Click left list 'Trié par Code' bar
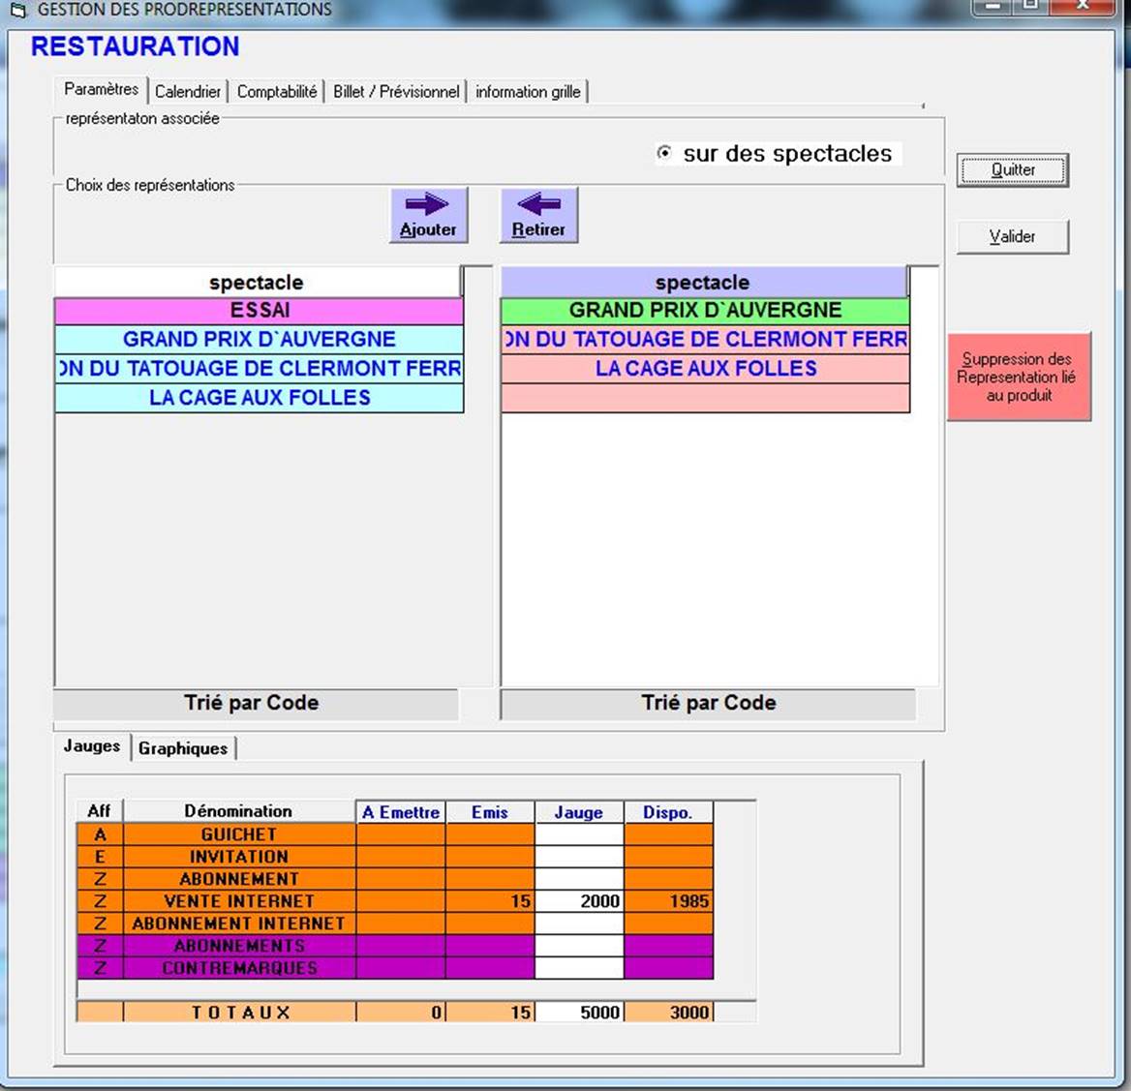This screenshot has height=1091, width=1131. 256,703
